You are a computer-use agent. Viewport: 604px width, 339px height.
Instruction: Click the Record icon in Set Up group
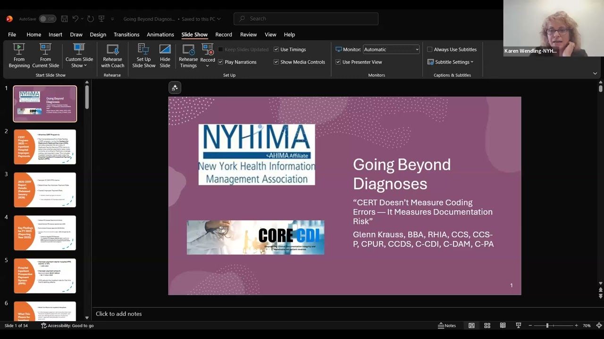208,49
